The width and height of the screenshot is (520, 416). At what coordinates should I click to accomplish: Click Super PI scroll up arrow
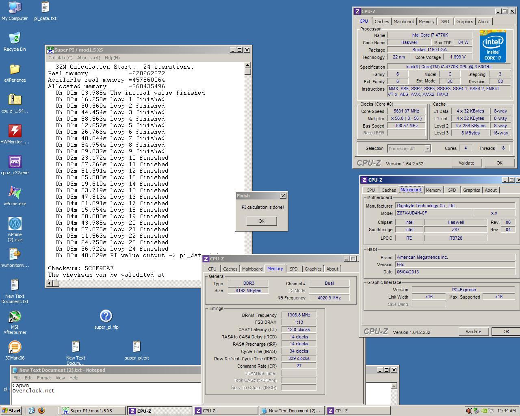tap(247, 65)
